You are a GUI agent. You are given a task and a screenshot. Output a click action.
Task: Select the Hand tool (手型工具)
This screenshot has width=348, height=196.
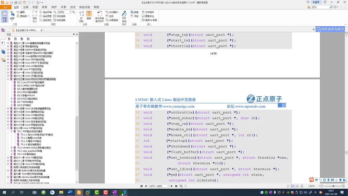click(x=4, y=17)
